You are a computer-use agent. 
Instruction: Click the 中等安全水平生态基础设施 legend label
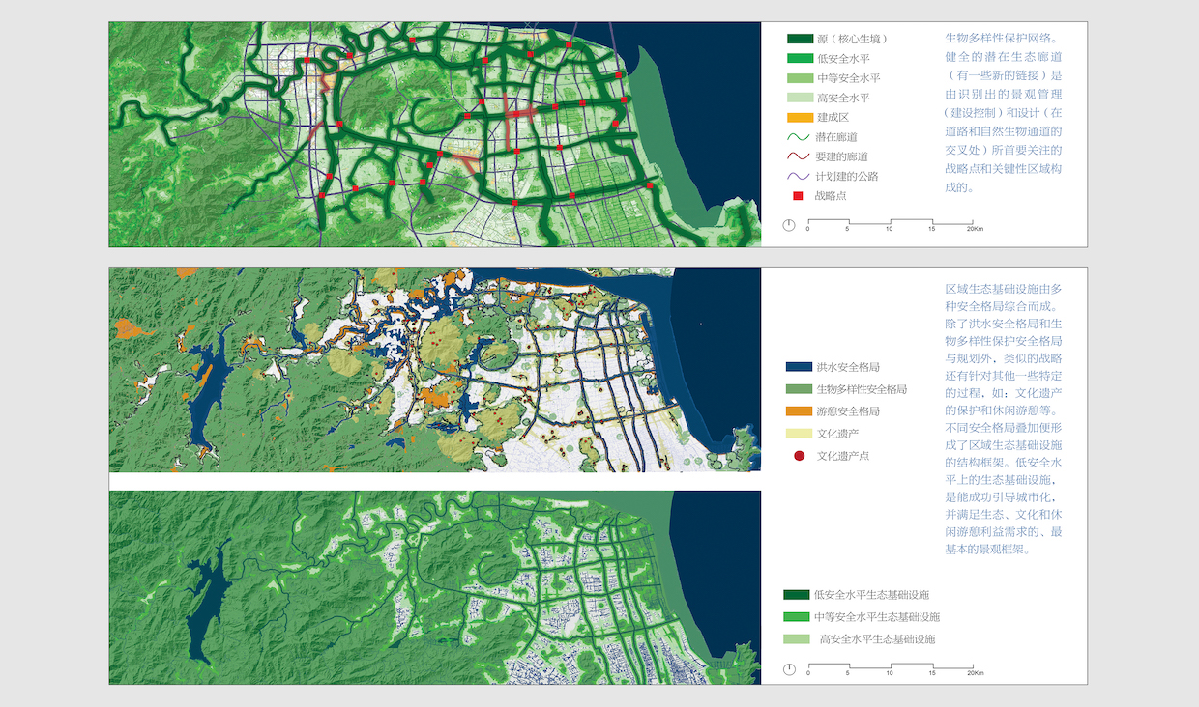coord(877,617)
